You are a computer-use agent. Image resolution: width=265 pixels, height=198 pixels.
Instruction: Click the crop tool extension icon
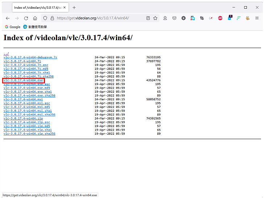click(202, 18)
